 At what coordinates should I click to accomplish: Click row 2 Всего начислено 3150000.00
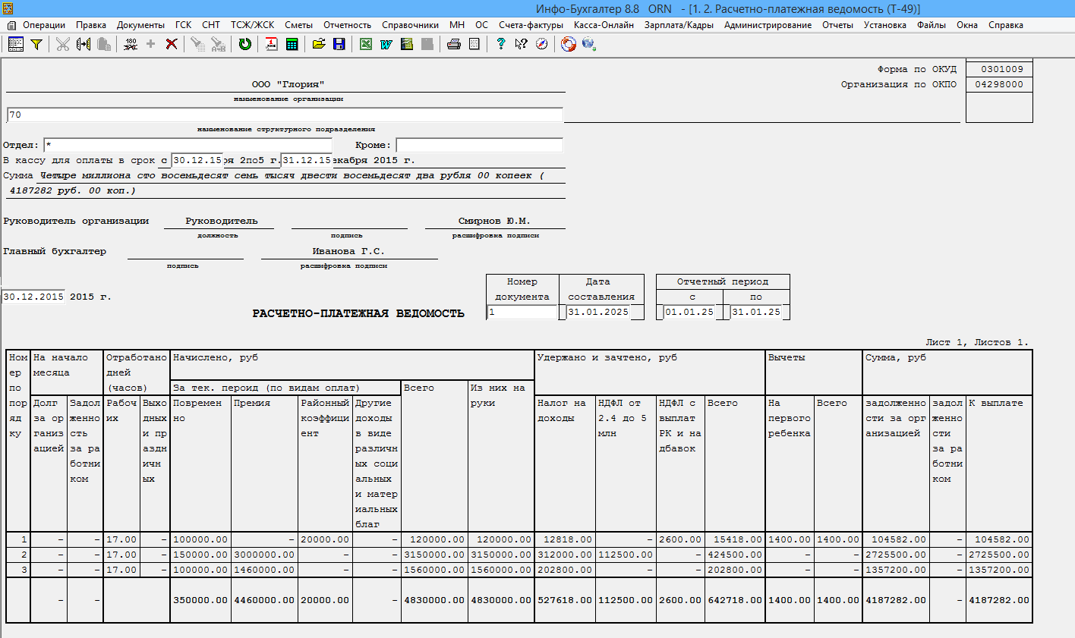tap(434, 555)
